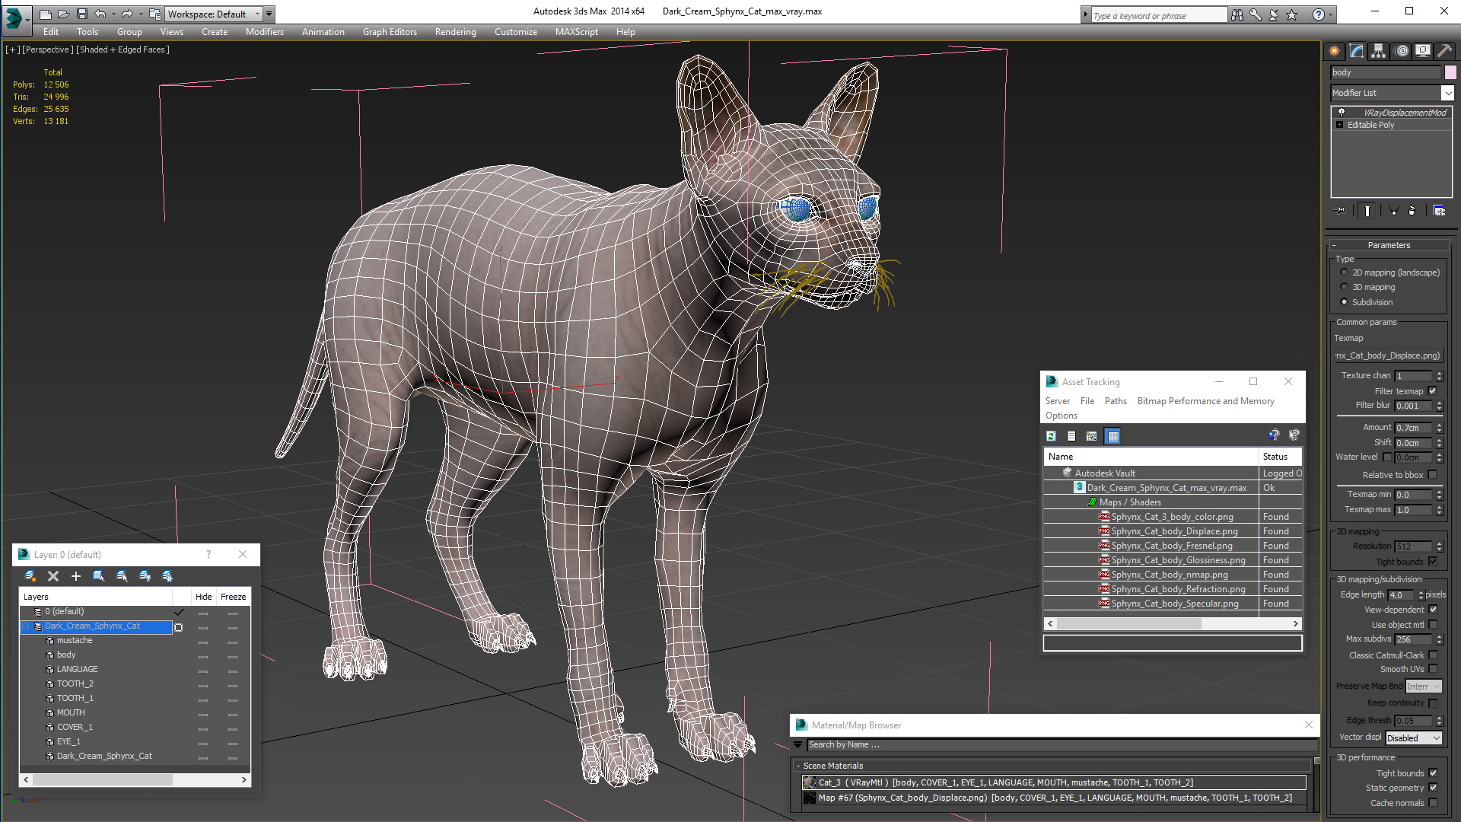This screenshot has width=1461, height=822.
Task: Click the Search binoculars icon in title bar
Action: (x=1237, y=14)
